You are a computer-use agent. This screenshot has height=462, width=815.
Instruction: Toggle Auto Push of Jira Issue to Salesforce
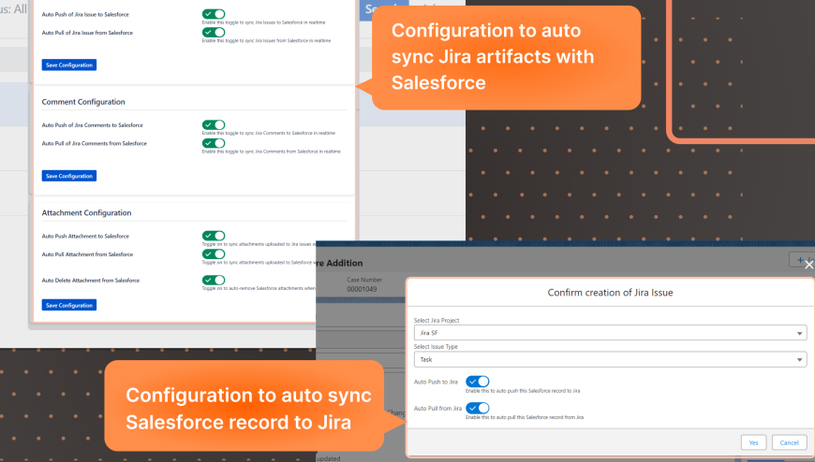click(214, 14)
